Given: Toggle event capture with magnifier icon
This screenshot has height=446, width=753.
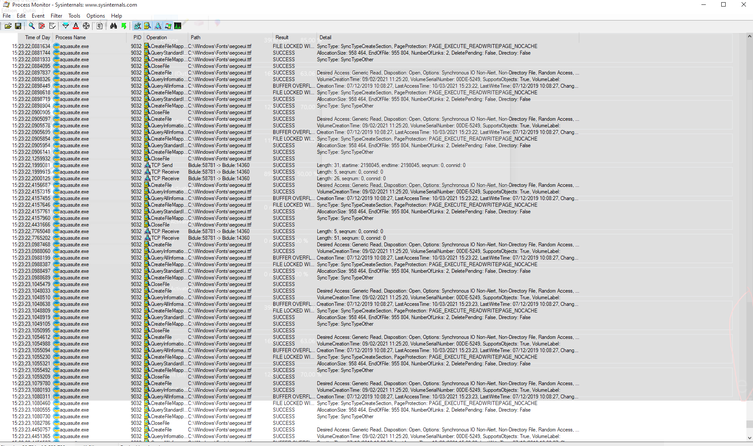Looking at the screenshot, I should pos(32,26).
